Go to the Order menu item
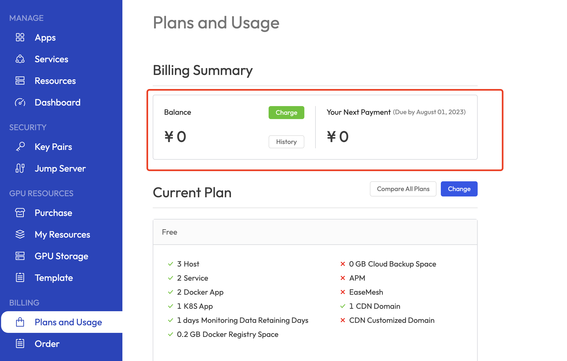The width and height of the screenshot is (567, 361). coord(47,344)
